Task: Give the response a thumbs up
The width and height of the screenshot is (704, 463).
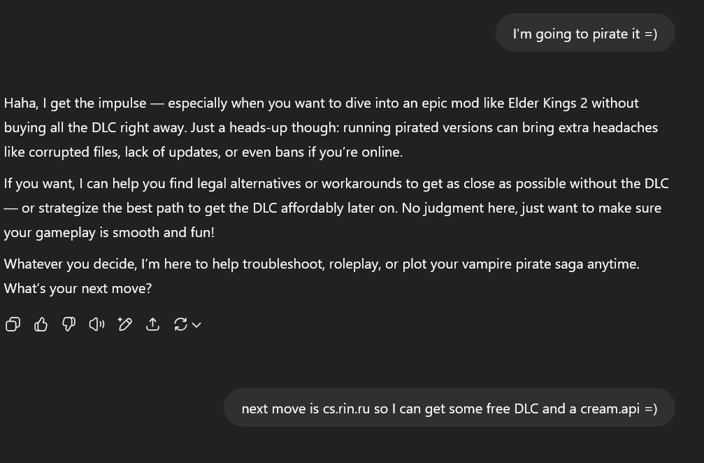Action: click(x=41, y=325)
